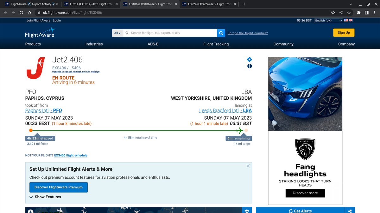Viewport: 380px width, 213px height.
Task: Click next arrow on Peugeot ad
Action: point(339,126)
